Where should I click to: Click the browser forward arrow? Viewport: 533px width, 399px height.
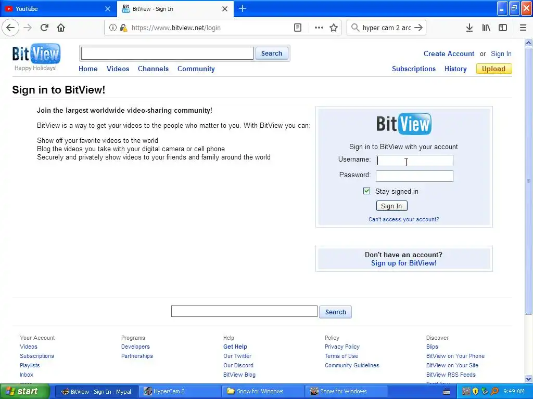point(28,28)
